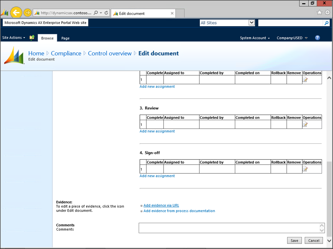
Task: Click the navigate up folder icon
Action: point(32,38)
